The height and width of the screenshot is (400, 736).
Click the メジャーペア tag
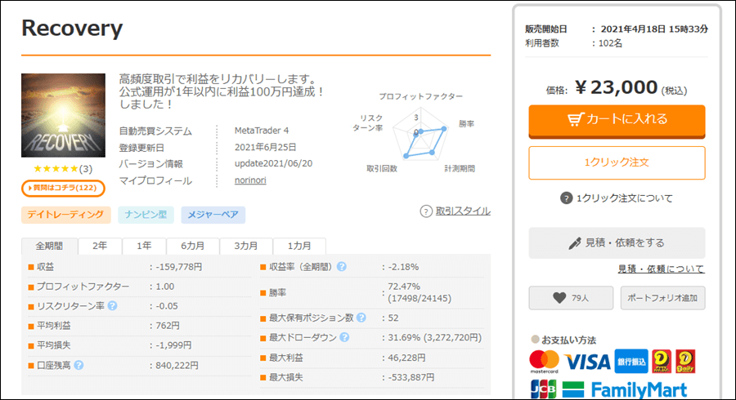point(213,215)
